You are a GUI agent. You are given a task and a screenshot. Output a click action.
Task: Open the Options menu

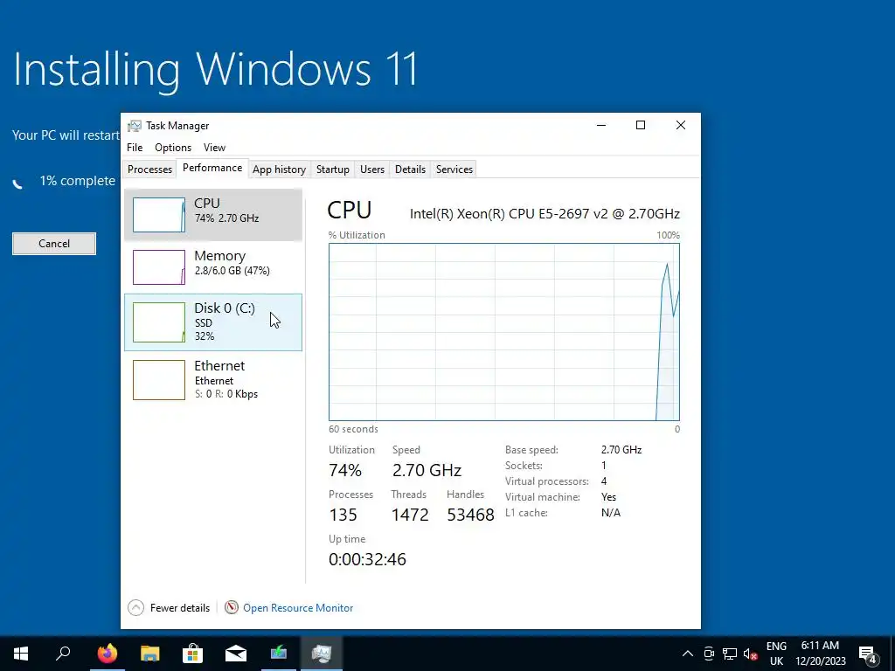(173, 147)
